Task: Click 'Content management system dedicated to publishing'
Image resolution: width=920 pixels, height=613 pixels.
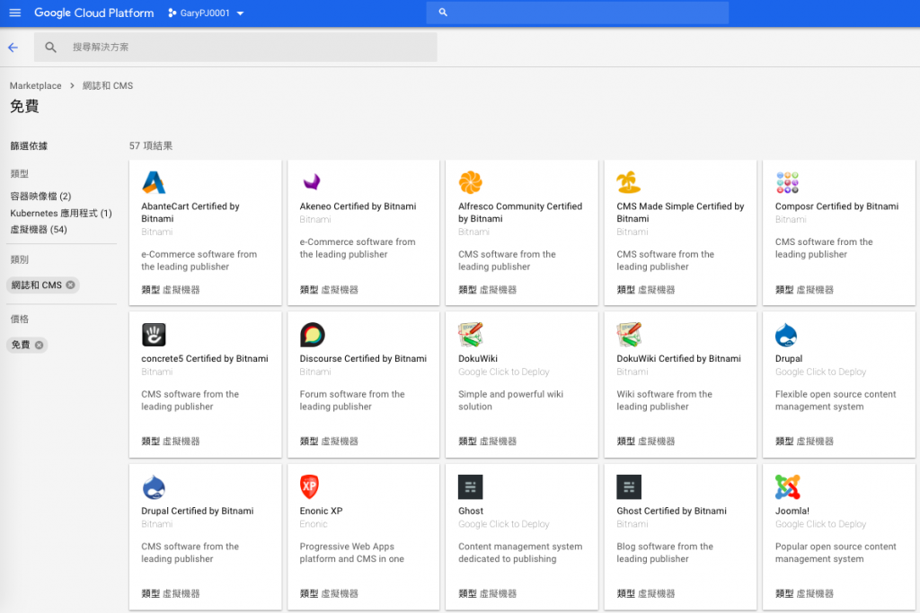Action: tap(520, 553)
